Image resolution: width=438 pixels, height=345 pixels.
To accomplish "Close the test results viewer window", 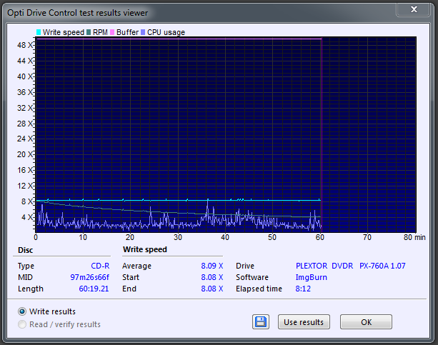I will tap(414, 9).
